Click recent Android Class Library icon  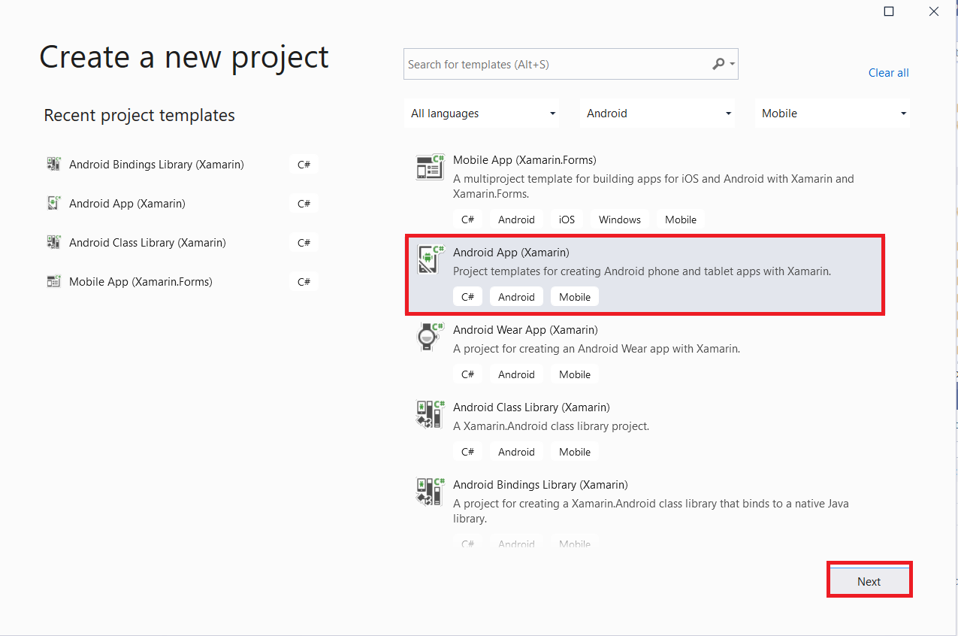point(53,242)
